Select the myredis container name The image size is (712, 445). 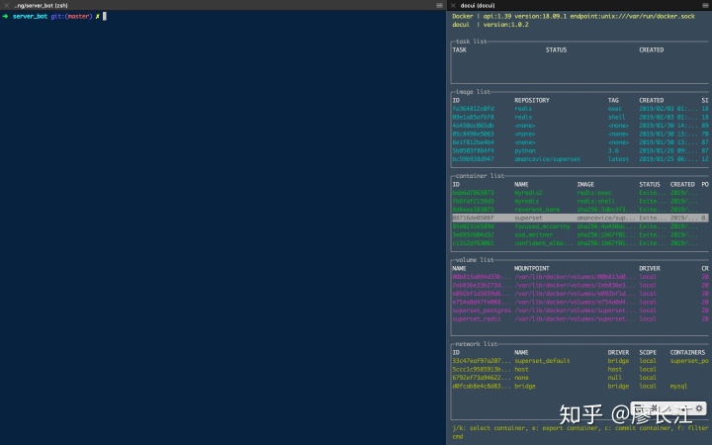527,201
